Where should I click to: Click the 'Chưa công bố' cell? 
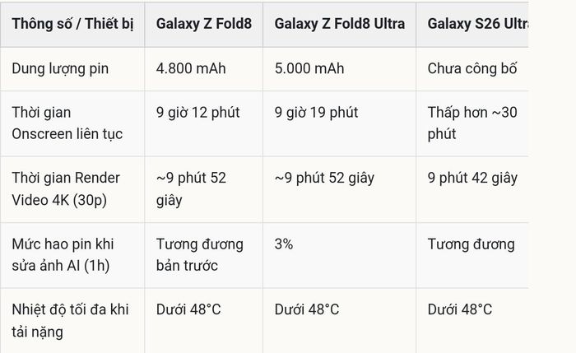pyautogui.click(x=472, y=68)
